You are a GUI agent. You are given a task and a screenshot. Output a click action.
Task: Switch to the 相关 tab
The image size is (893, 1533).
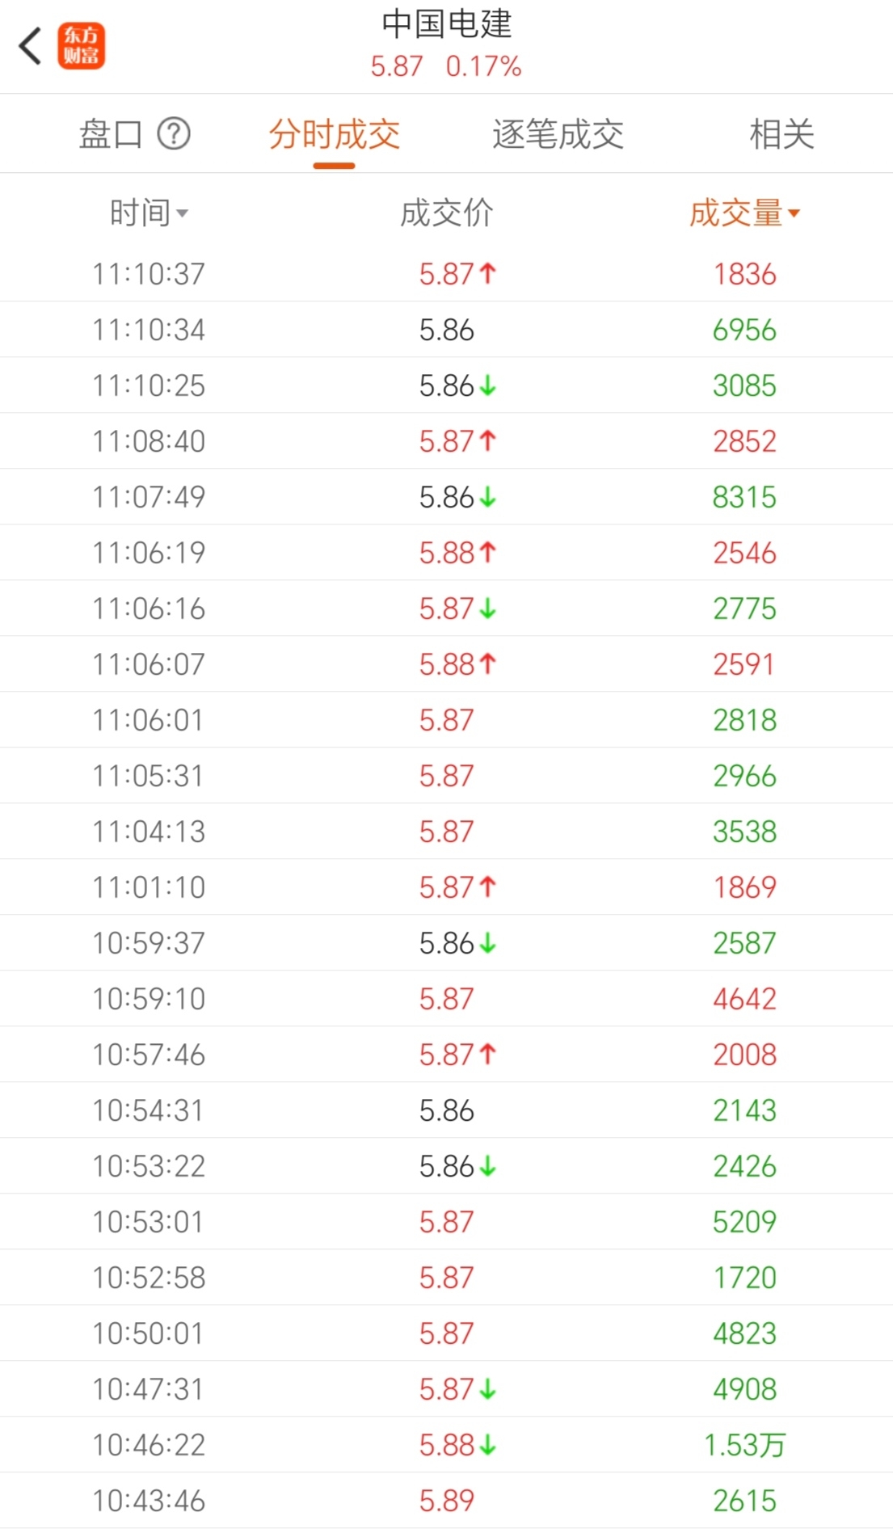(781, 134)
